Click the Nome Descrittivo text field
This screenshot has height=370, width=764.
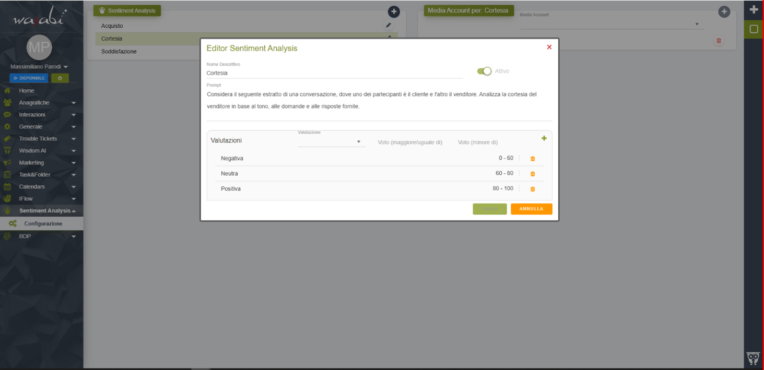[x=334, y=73]
